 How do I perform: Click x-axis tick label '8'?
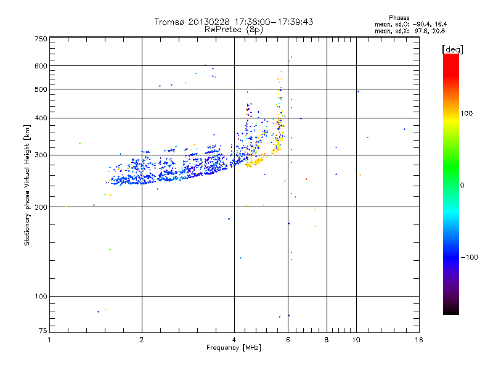pyautogui.click(x=327, y=340)
